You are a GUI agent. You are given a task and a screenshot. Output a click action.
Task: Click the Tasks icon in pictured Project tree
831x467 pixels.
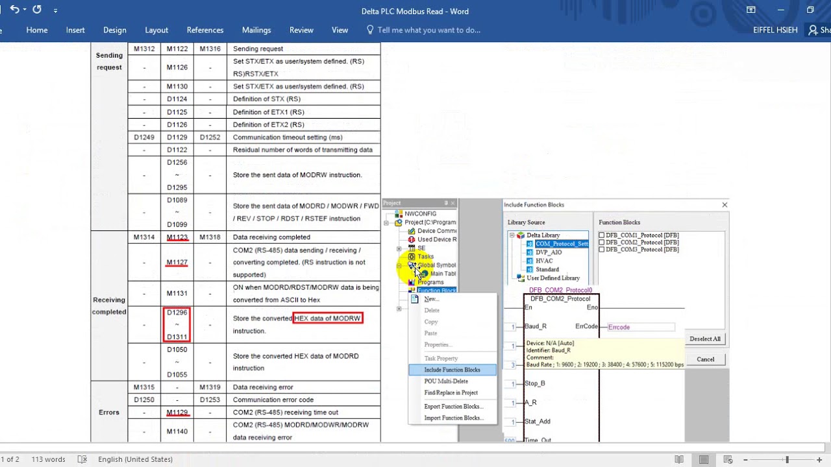pos(412,256)
